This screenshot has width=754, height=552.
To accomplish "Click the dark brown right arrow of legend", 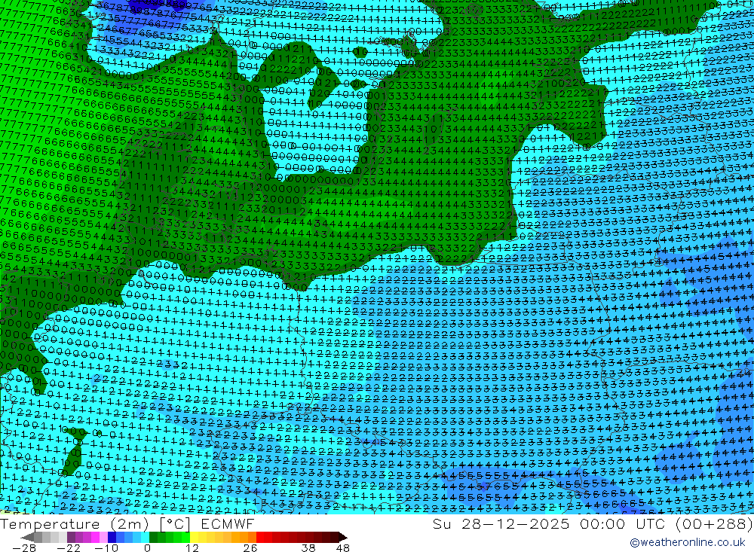I will [x=343, y=537].
